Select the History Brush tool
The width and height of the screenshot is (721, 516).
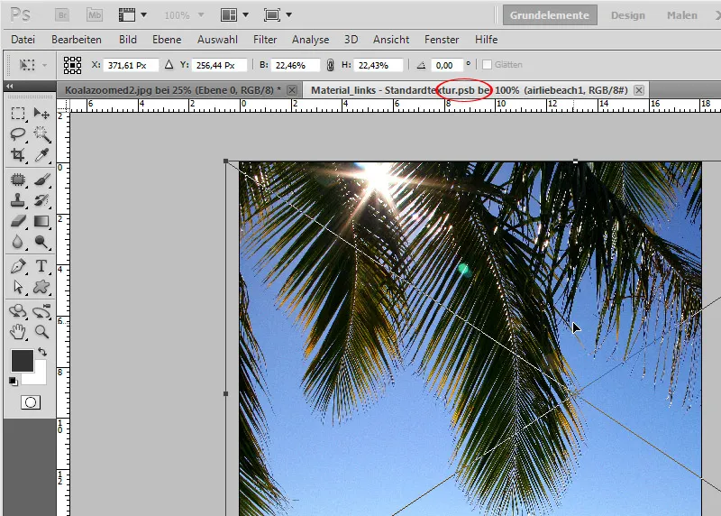coord(41,200)
